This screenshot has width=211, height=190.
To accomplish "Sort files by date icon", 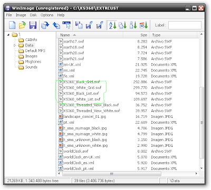I will pyautogui.click(x=143, y=25).
